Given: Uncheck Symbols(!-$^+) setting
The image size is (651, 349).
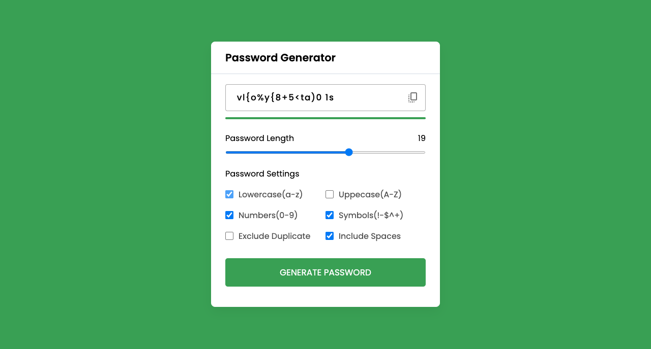Looking at the screenshot, I should point(329,215).
